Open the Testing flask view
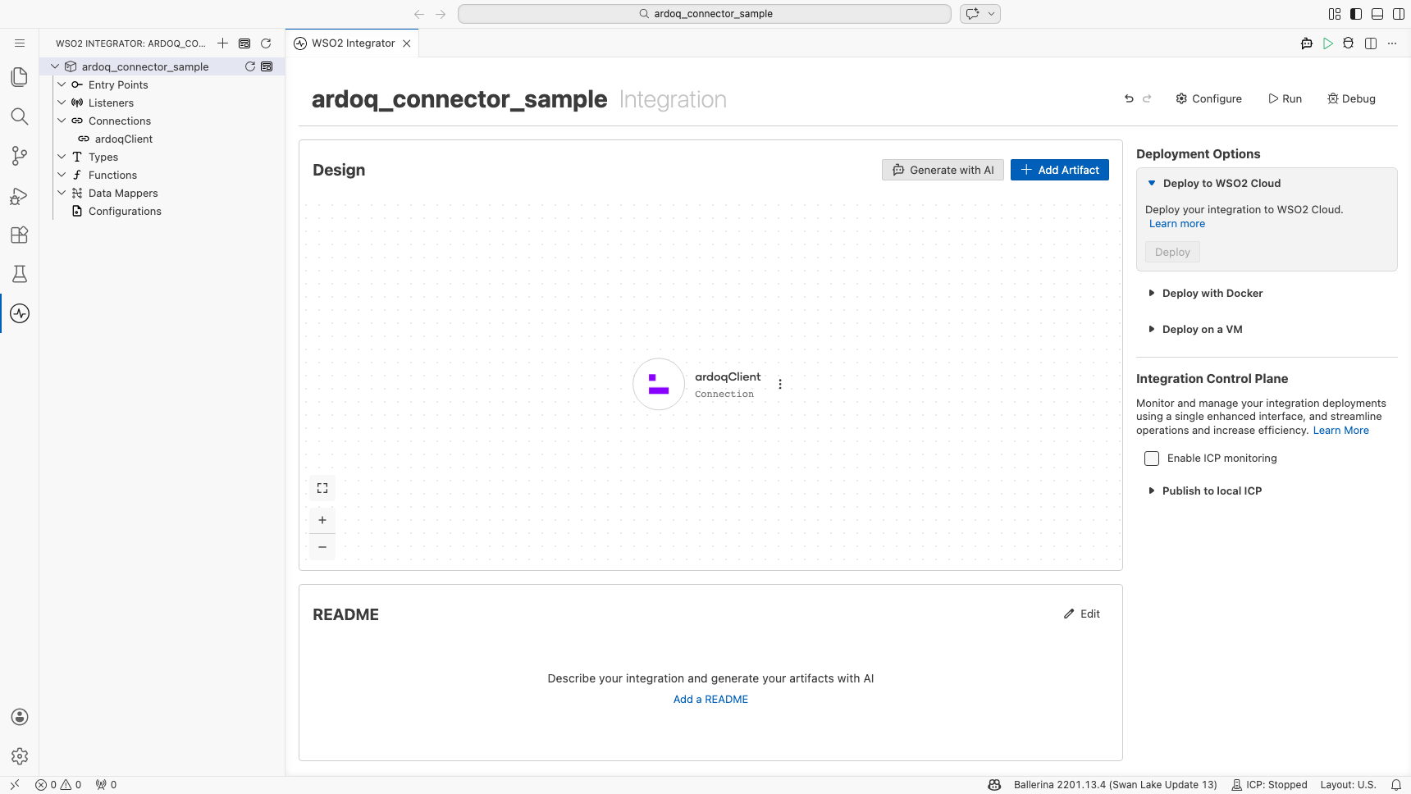 pyautogui.click(x=20, y=274)
